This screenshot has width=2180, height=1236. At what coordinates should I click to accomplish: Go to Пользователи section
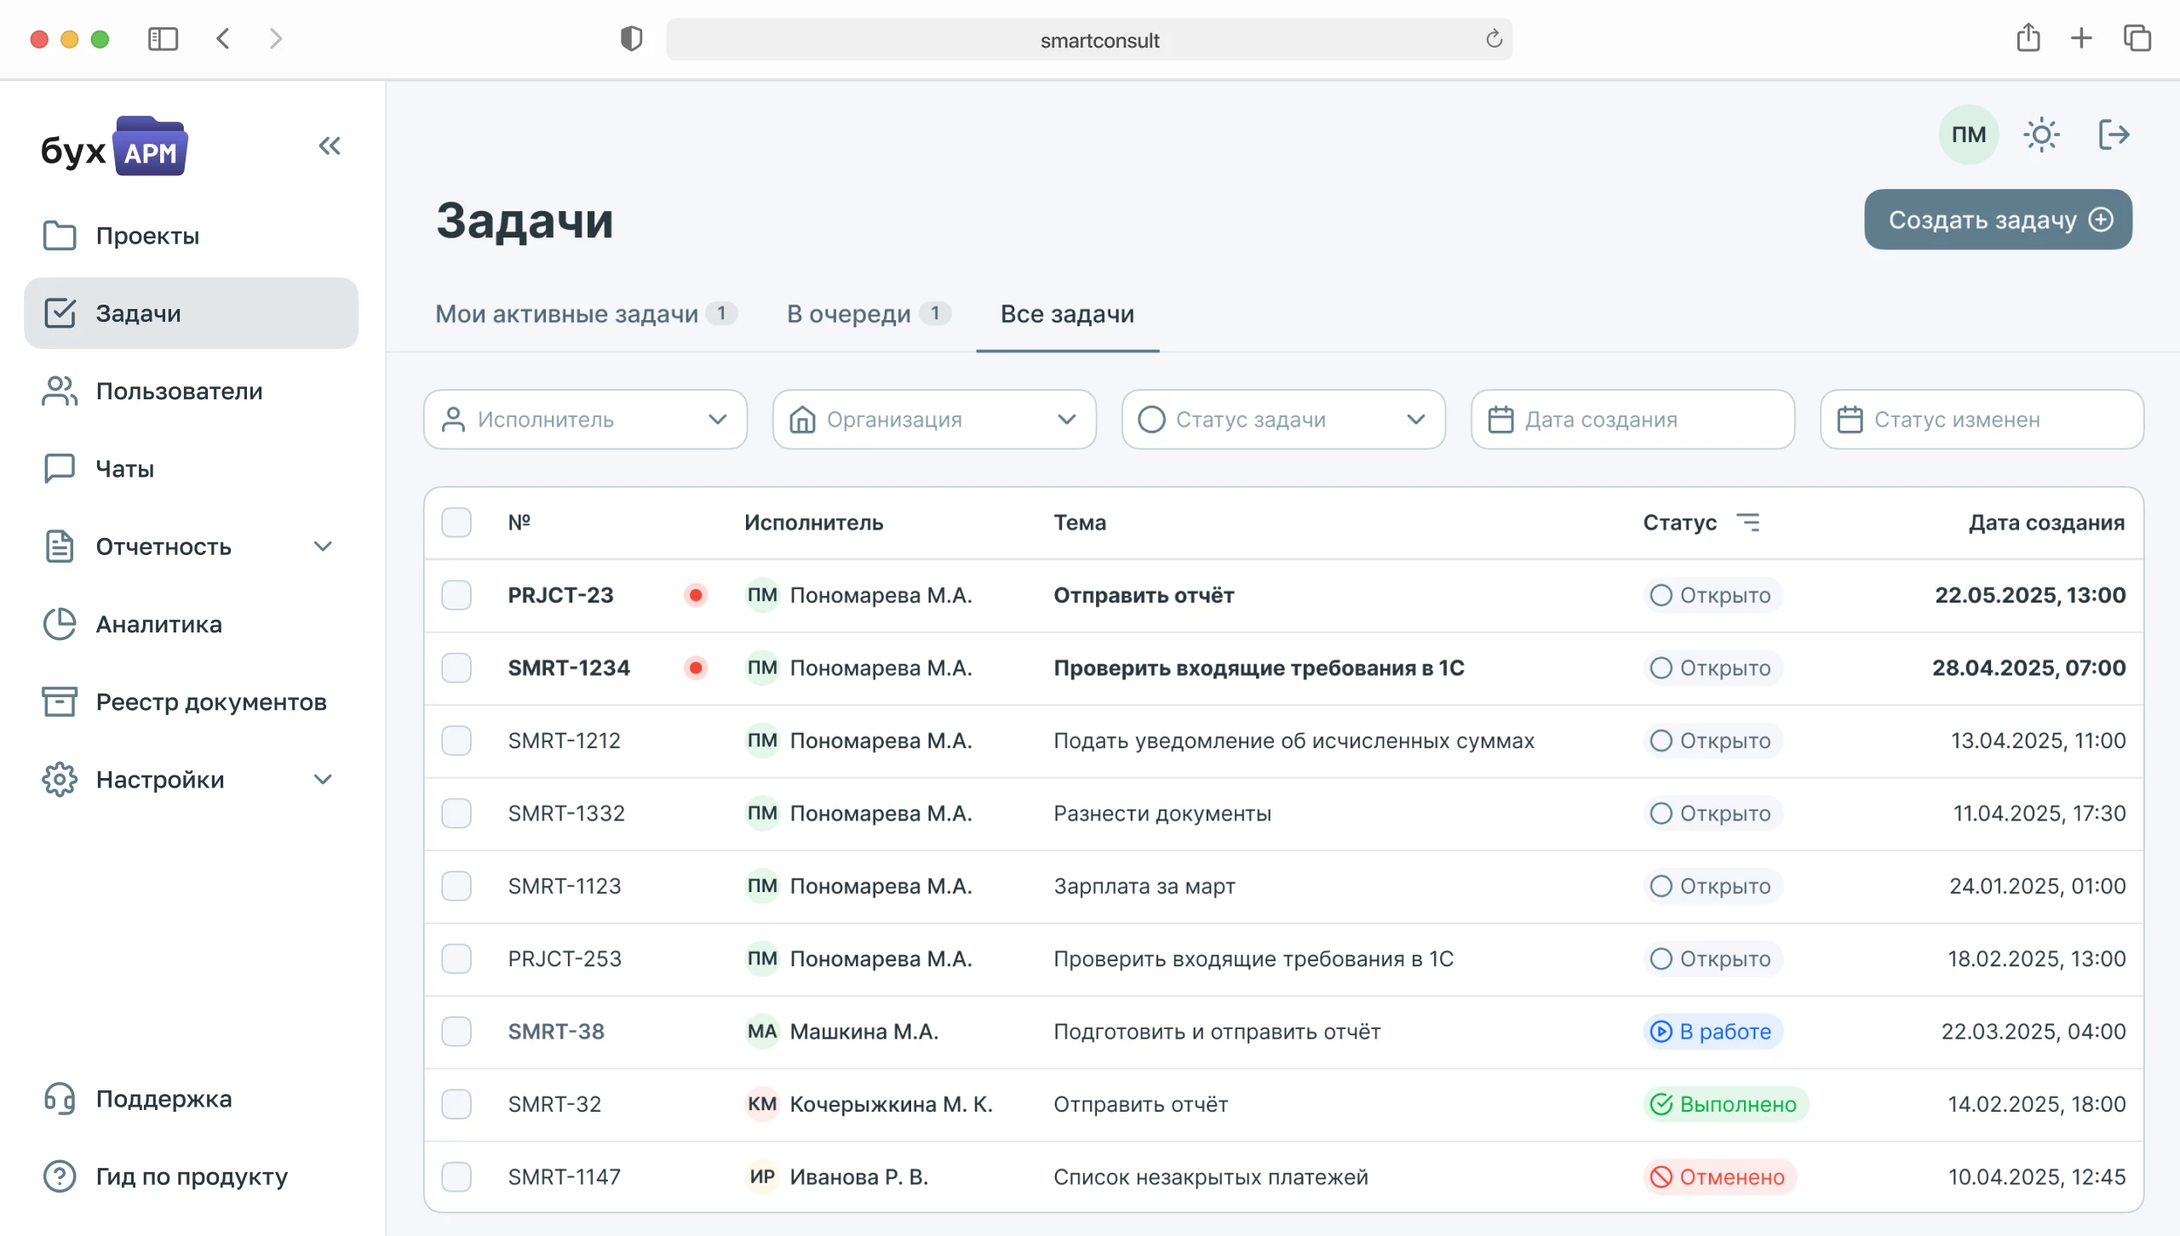click(x=191, y=391)
